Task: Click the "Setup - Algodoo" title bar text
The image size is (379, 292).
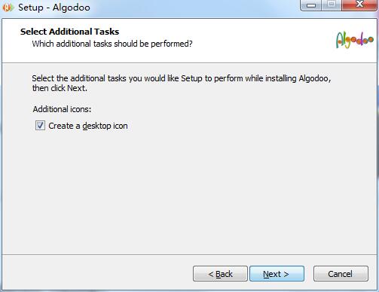Action: 54,8
